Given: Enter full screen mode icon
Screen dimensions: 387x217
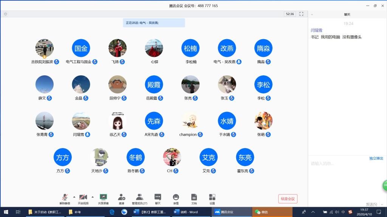Looking at the screenshot, I should [x=301, y=14].
